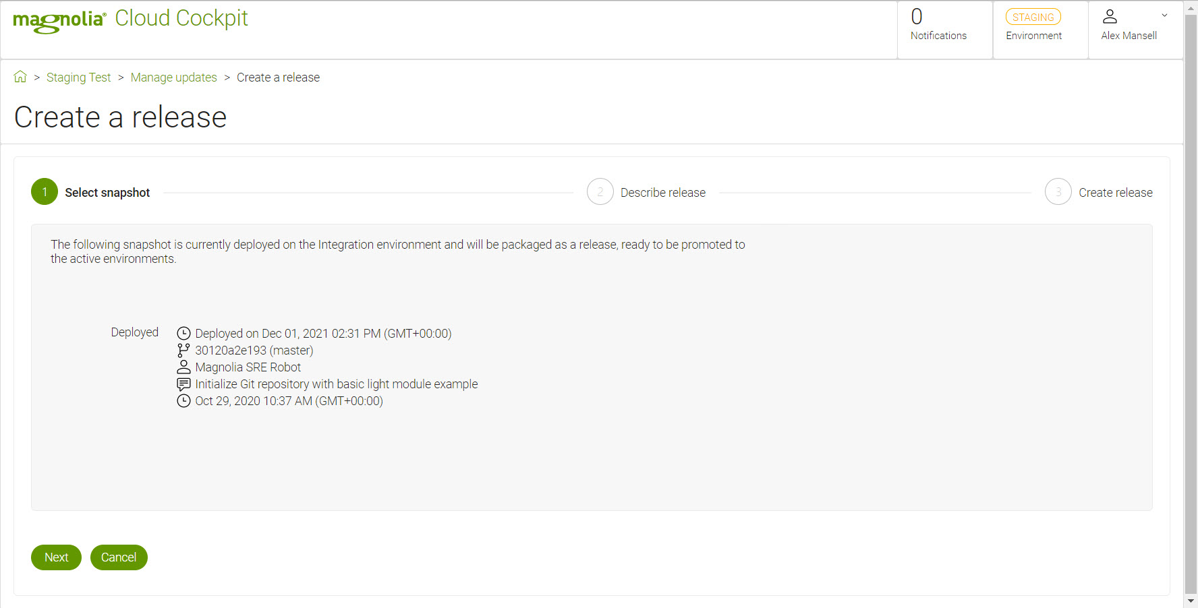Click 'Magnolia SRE Robot' author text
The height and width of the screenshot is (608, 1198).
click(248, 367)
